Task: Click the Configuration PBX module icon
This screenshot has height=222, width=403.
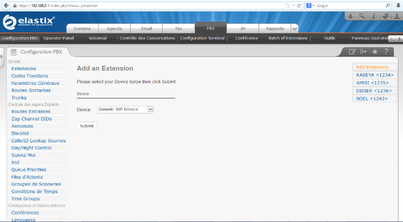Action: 14,52
